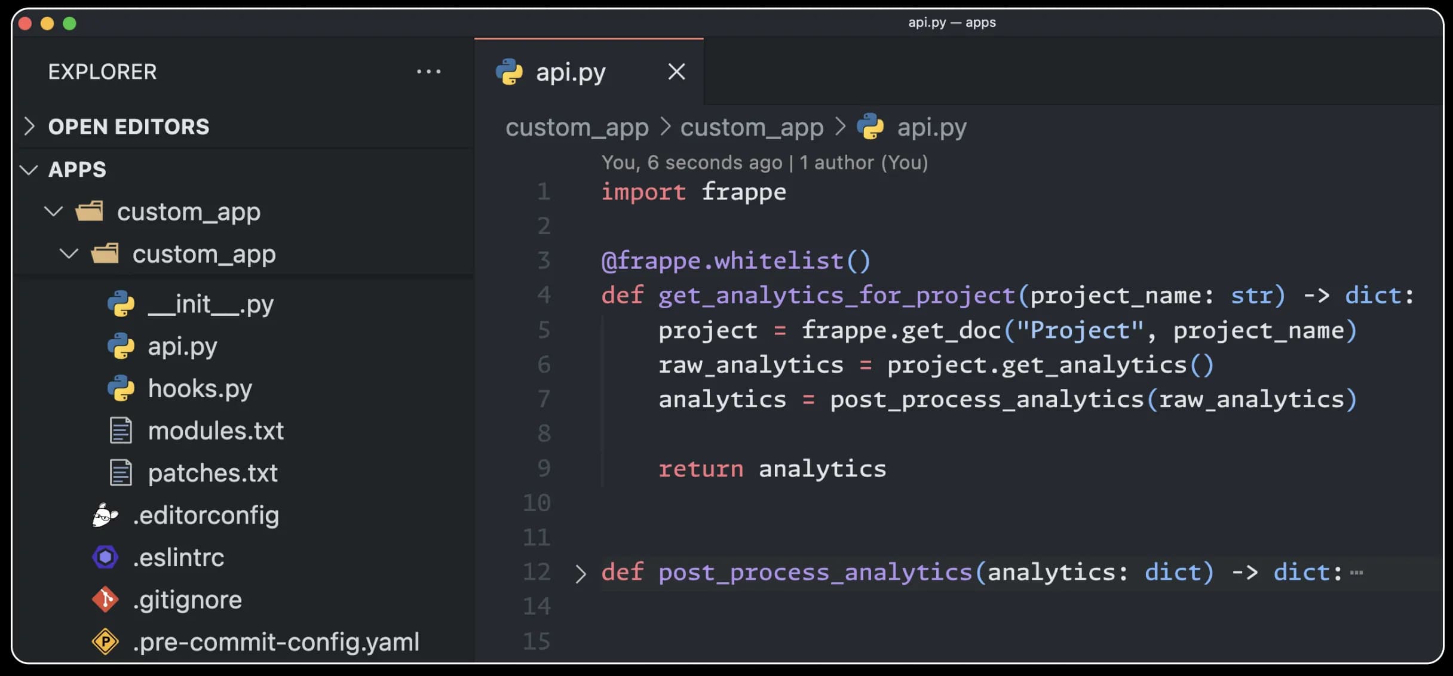Click second custom_app breadcrumb segment

[752, 127]
